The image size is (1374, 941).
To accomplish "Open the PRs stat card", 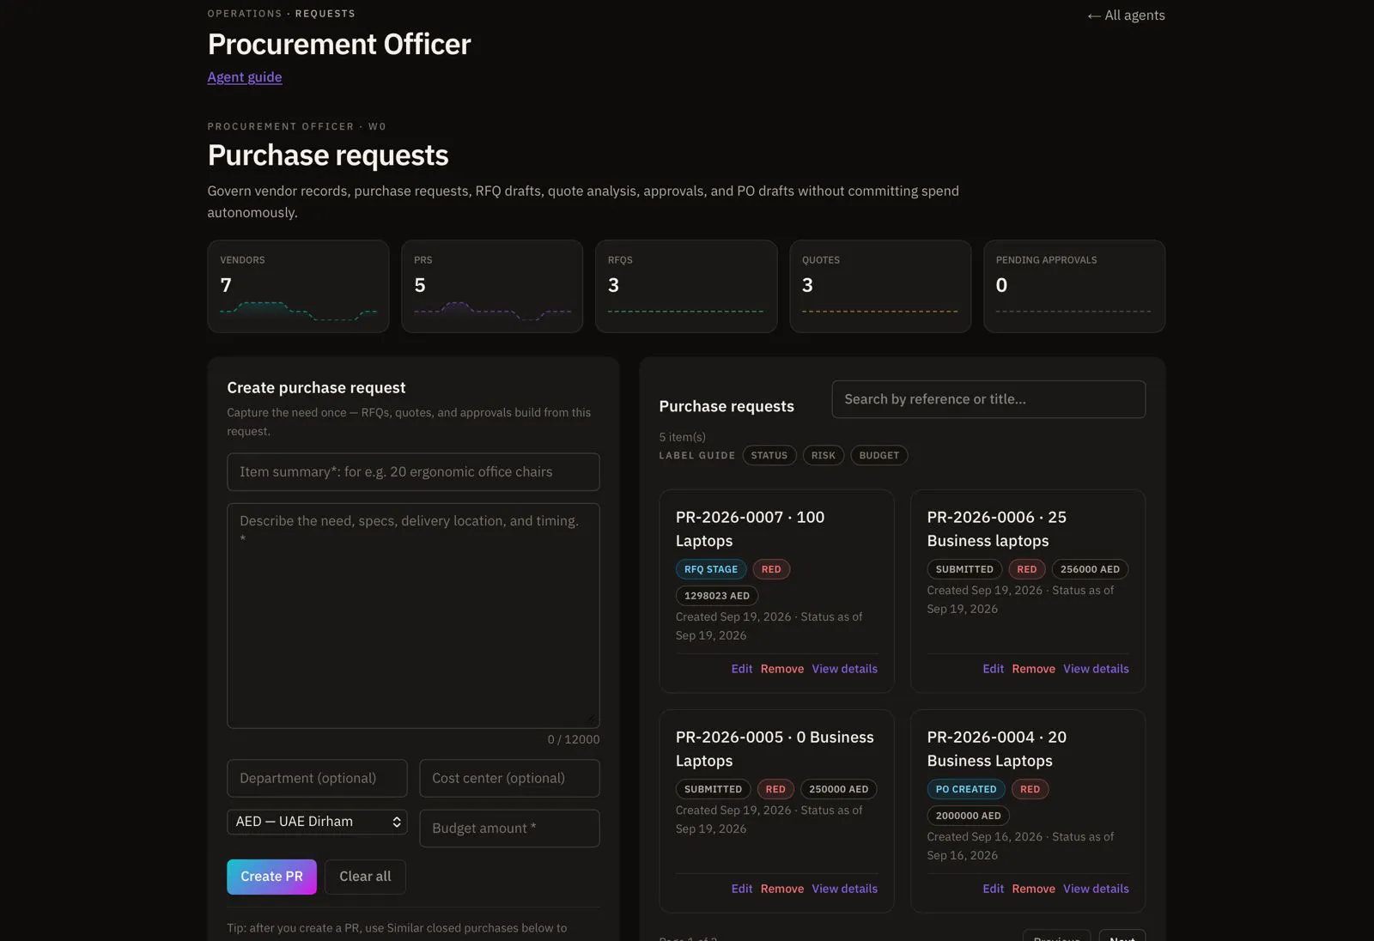I will point(492,286).
